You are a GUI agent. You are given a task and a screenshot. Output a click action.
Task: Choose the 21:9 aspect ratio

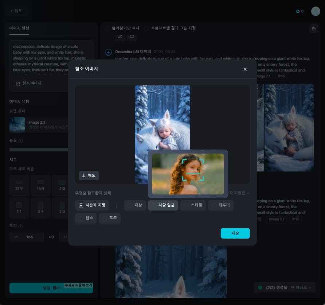(x=19, y=185)
